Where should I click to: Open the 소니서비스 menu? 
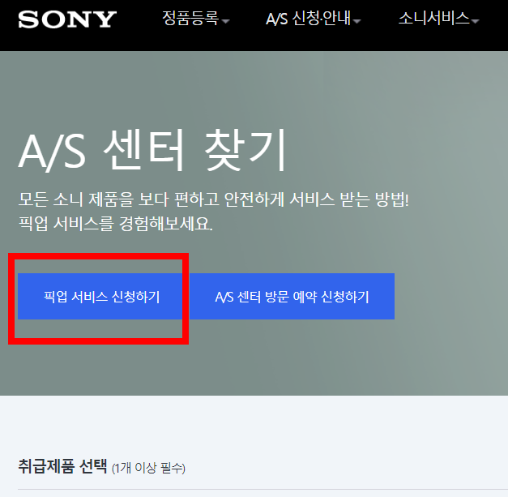[433, 18]
